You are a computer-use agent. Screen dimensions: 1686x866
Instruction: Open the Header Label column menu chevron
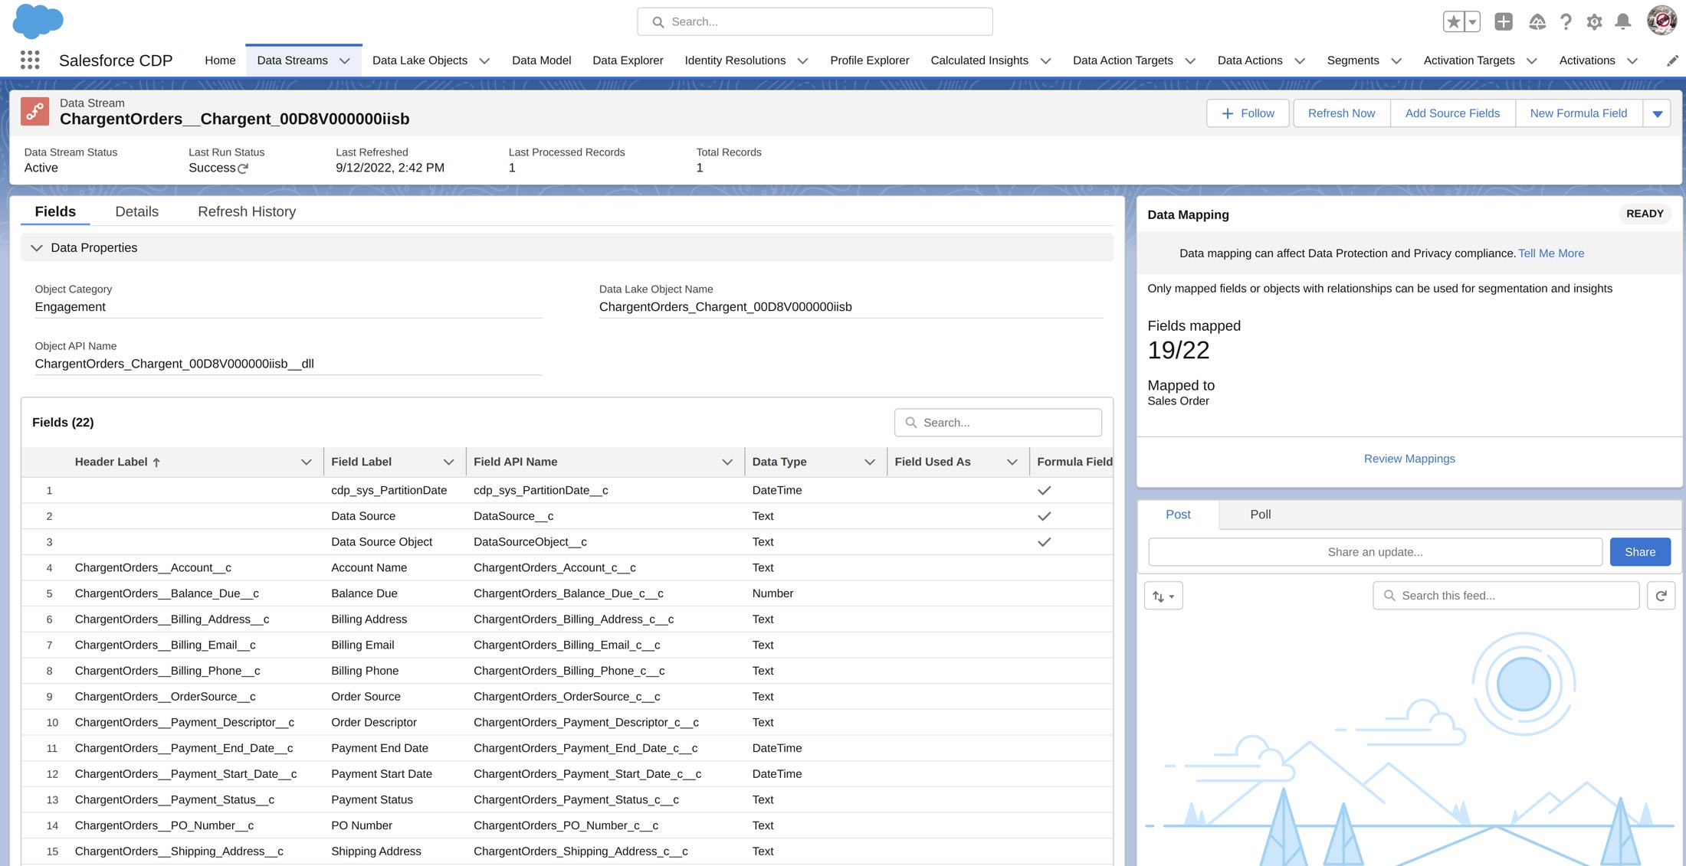tap(307, 462)
